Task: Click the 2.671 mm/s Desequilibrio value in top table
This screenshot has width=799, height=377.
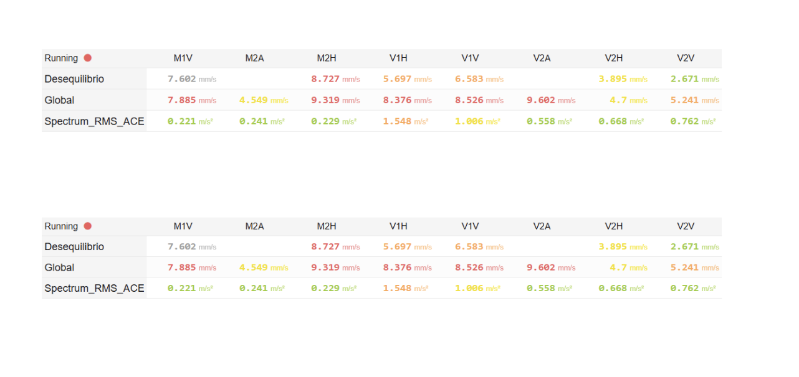Action: 695,79
